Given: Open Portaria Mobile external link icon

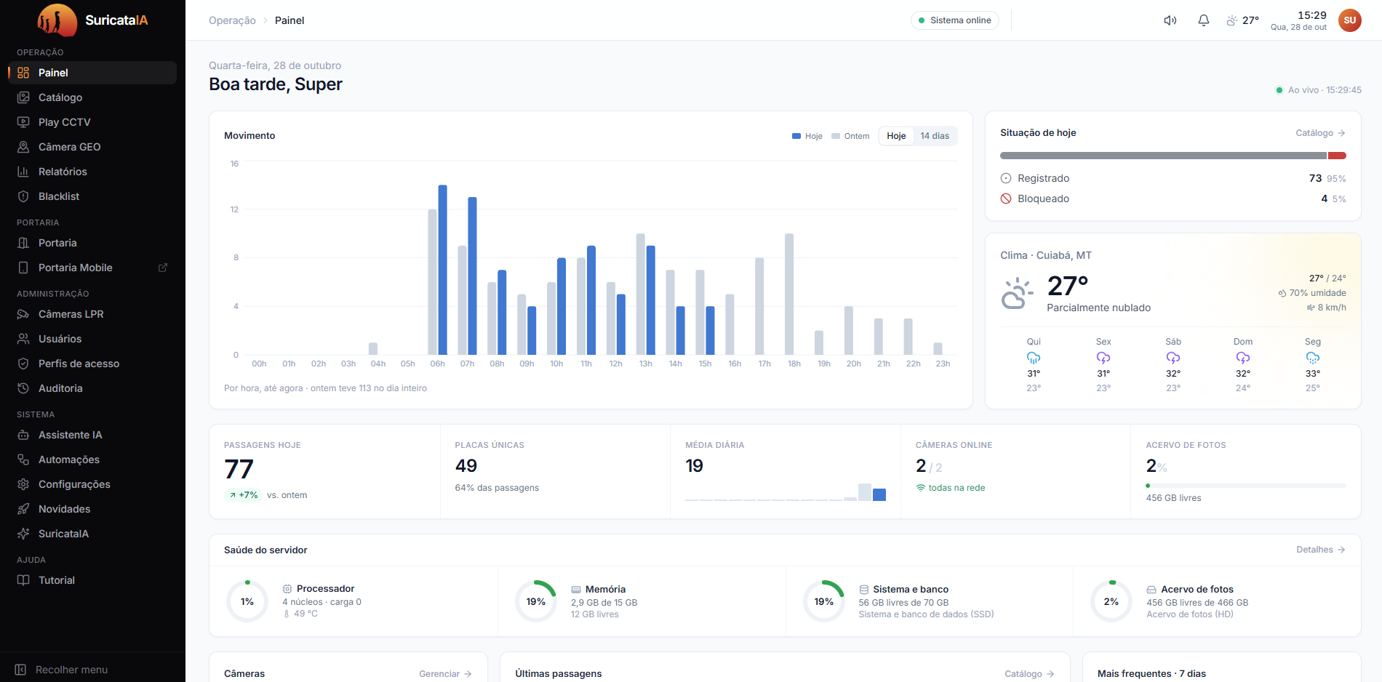Looking at the screenshot, I should point(163,268).
